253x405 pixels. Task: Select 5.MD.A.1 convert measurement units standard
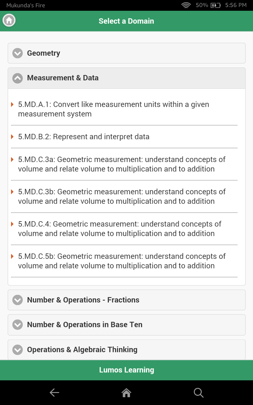114,109
